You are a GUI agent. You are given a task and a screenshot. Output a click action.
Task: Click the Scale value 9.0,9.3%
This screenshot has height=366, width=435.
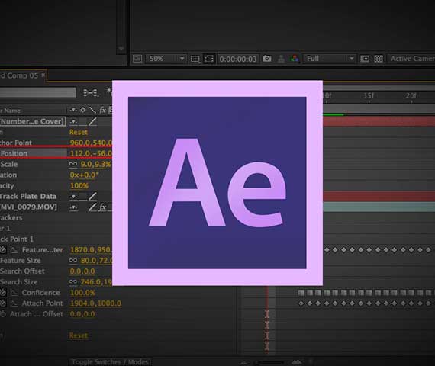point(95,164)
